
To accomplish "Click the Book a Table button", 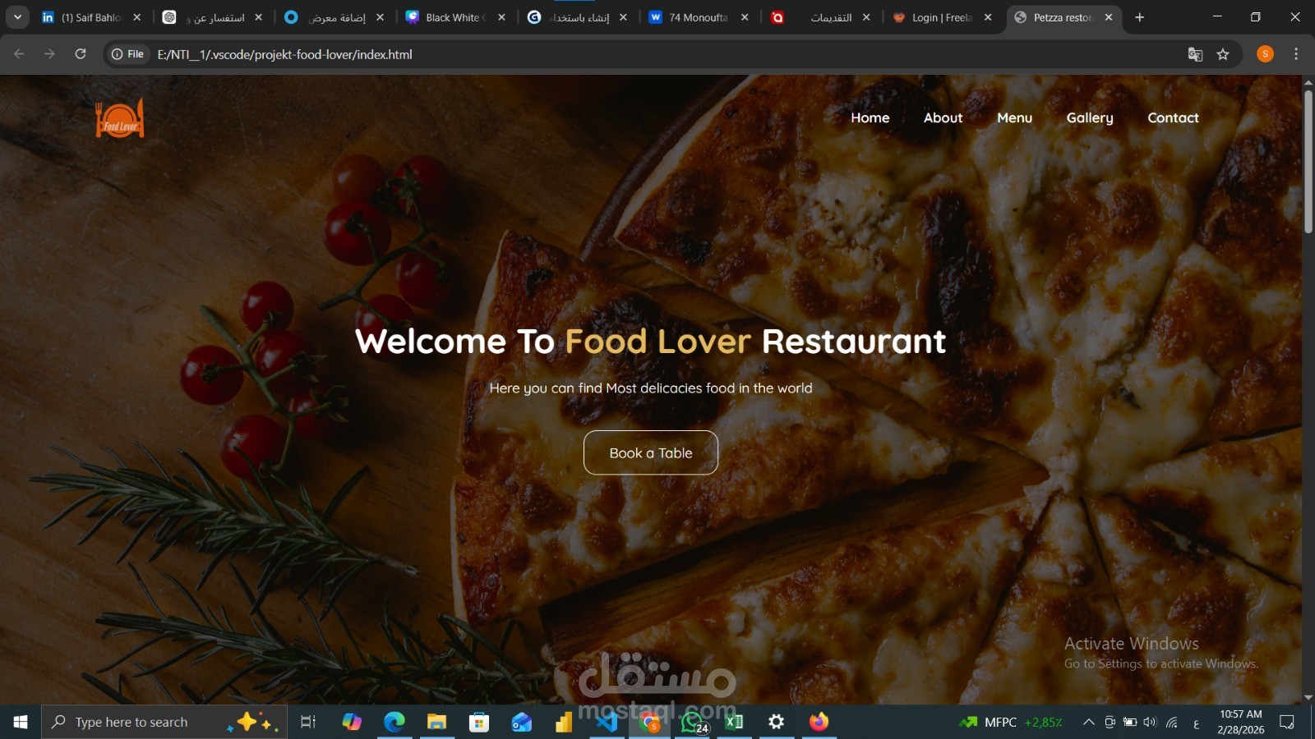I will (651, 452).
